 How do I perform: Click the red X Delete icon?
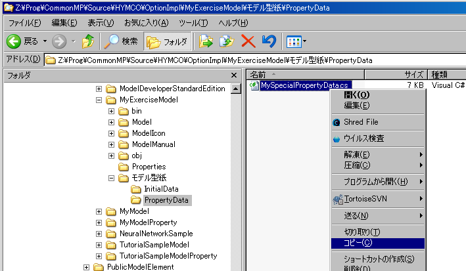[248, 41]
